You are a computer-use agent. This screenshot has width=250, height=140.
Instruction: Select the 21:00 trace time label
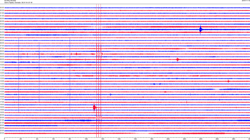tap(2, 120)
